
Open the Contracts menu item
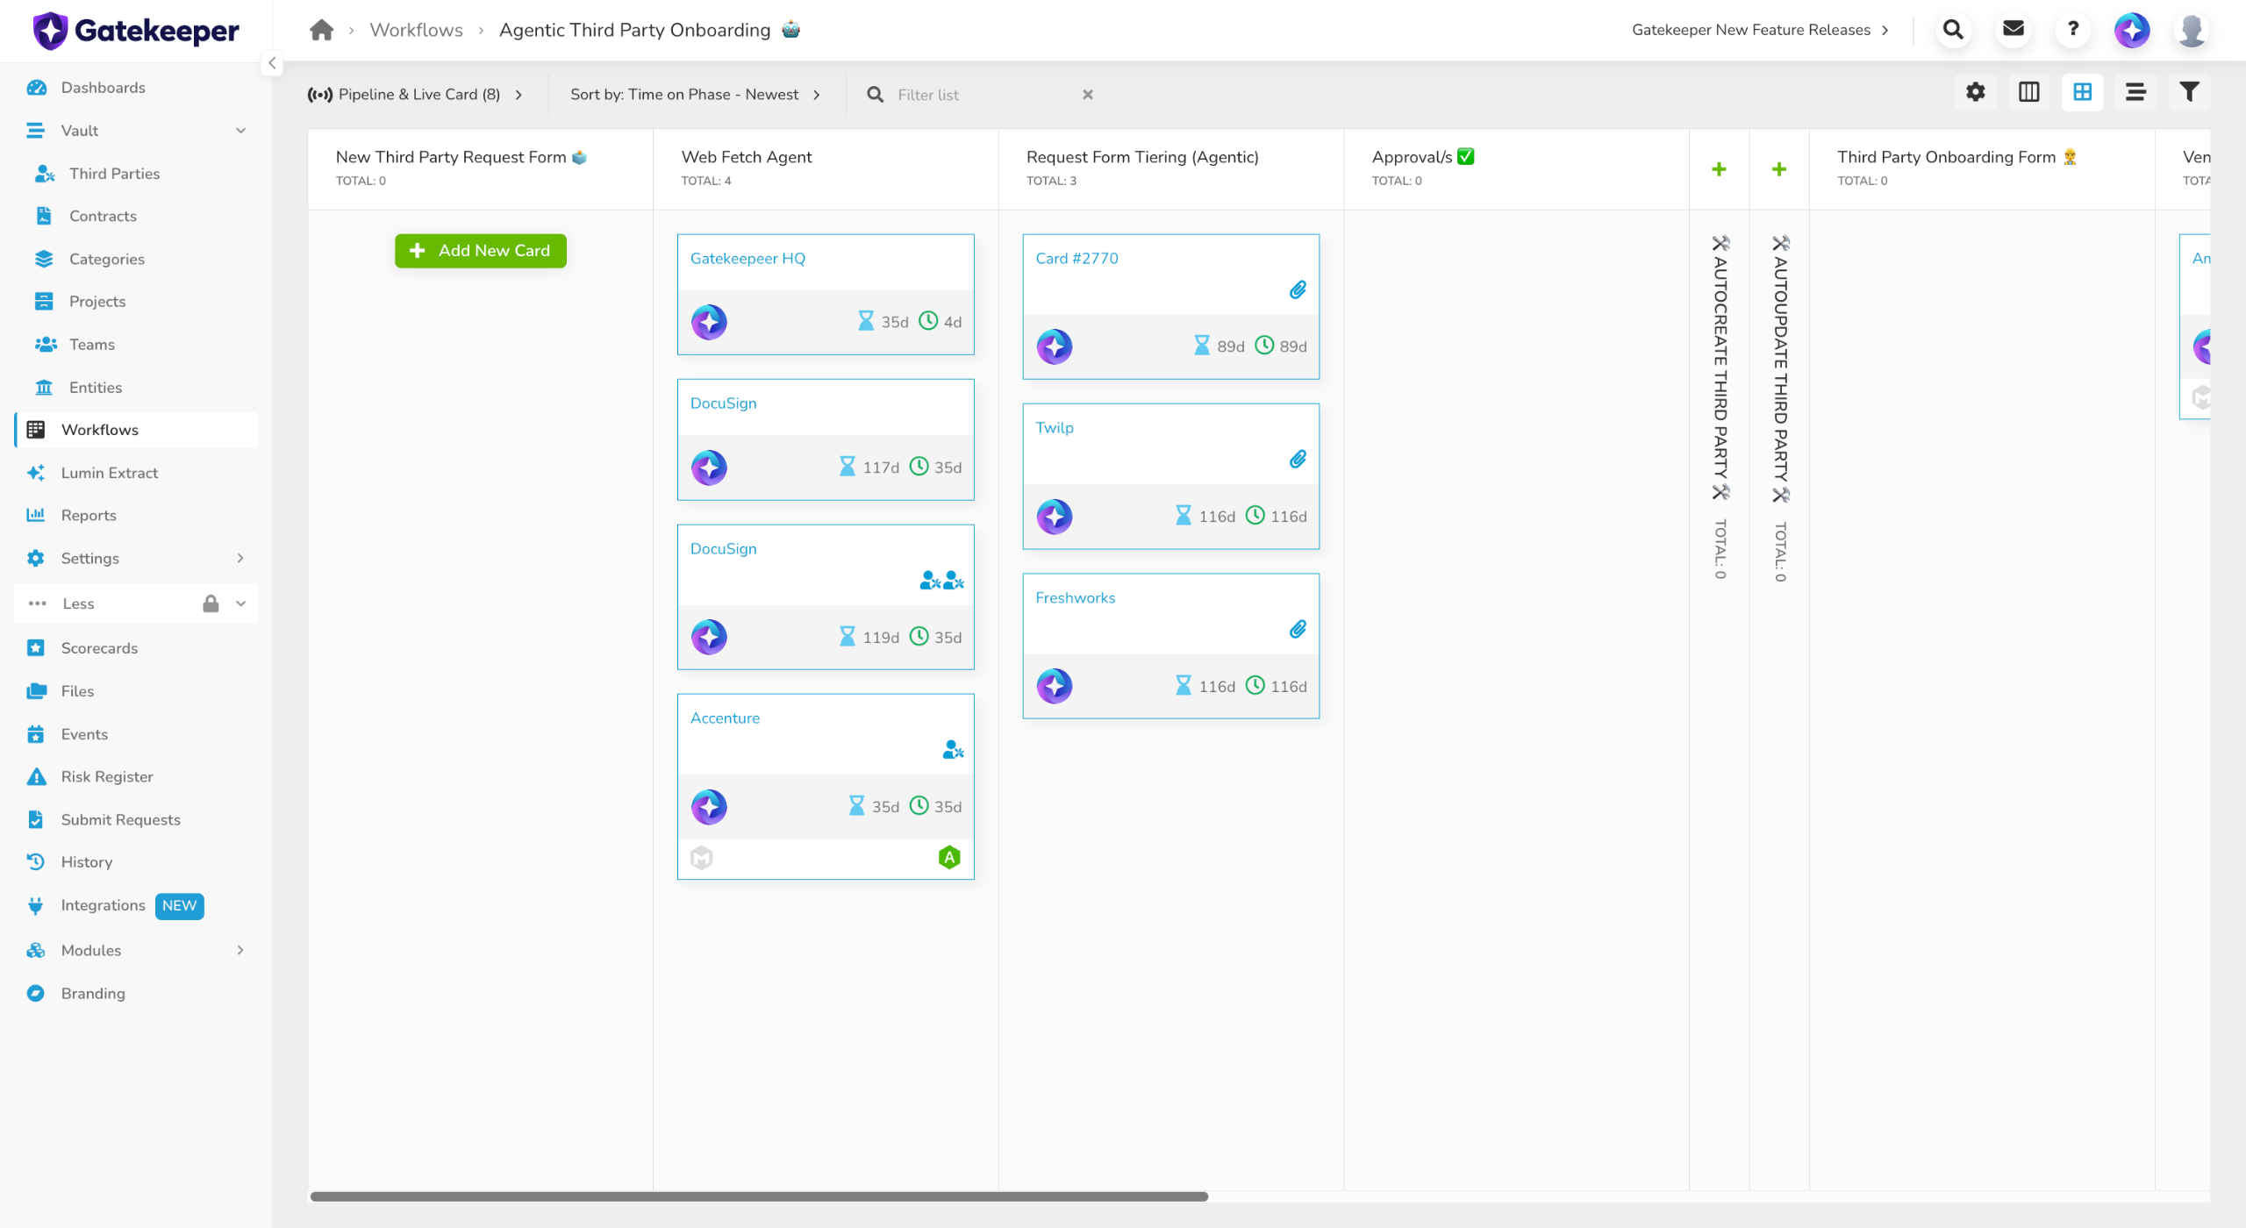[x=136, y=216]
